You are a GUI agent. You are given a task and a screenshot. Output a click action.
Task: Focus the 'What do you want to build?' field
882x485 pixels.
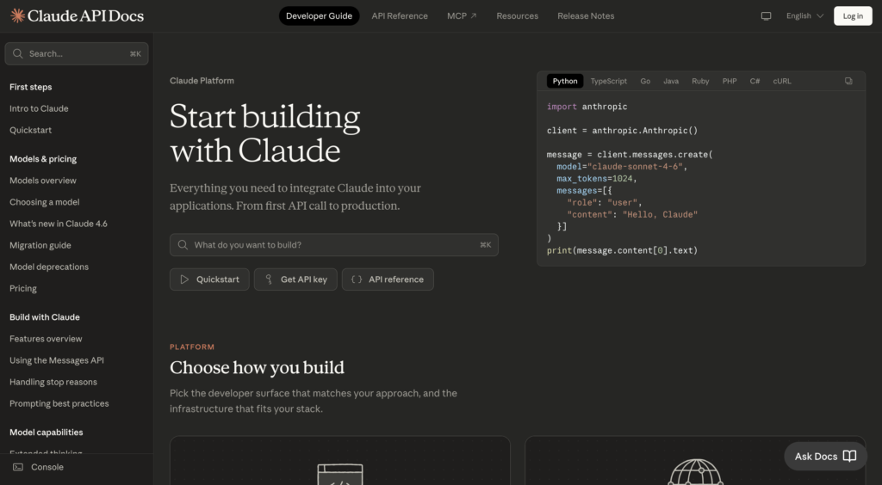[x=334, y=245]
